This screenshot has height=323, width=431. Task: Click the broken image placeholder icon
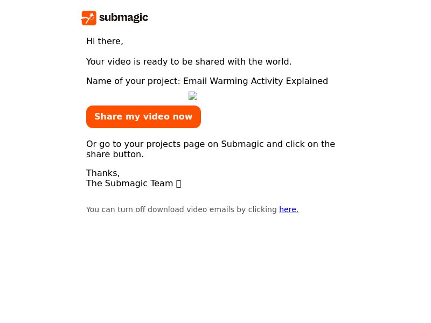(x=193, y=96)
